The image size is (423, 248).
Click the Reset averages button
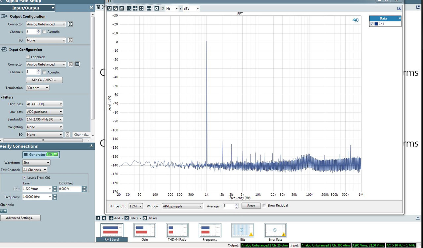click(x=251, y=206)
